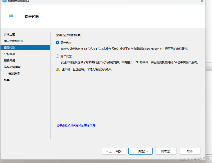This screenshot has width=212, height=163.
Task: Navigate to the 开始之前 wizard step
Action: (11, 34)
